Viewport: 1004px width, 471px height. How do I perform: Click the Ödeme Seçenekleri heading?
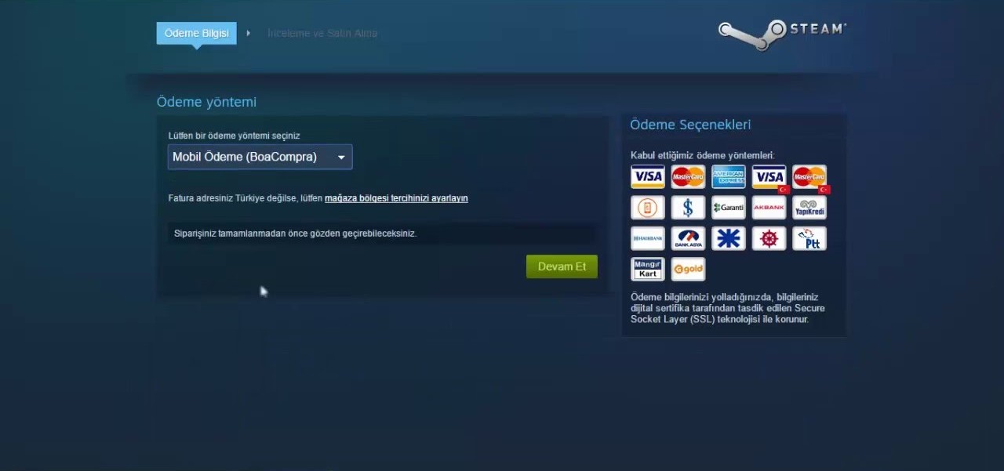point(690,125)
